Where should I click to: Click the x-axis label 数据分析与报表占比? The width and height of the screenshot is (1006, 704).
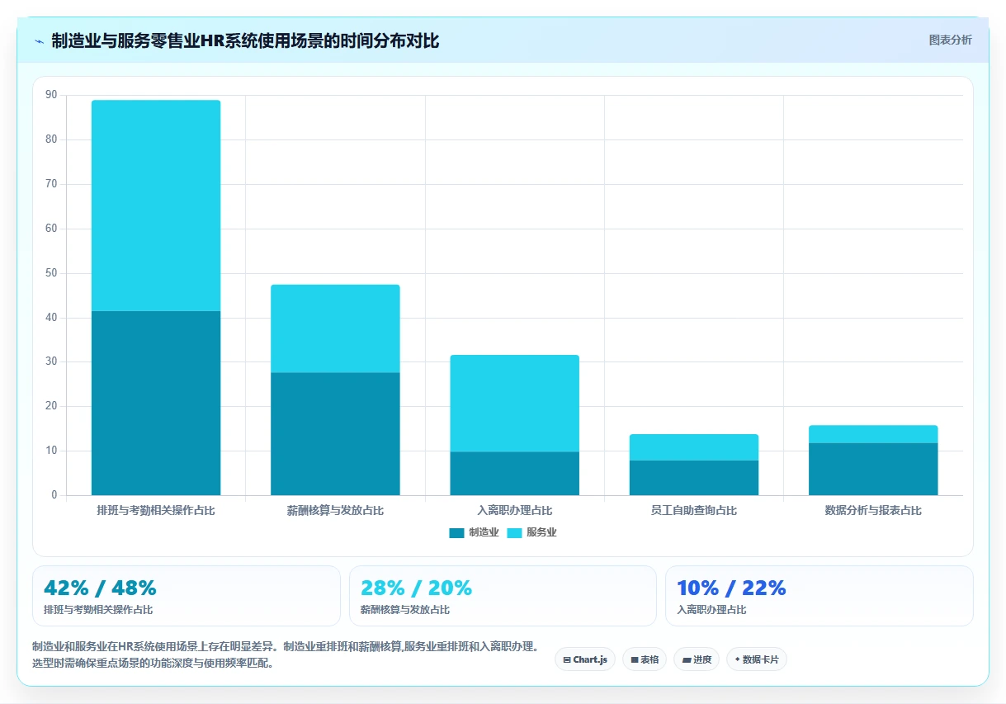(x=873, y=511)
